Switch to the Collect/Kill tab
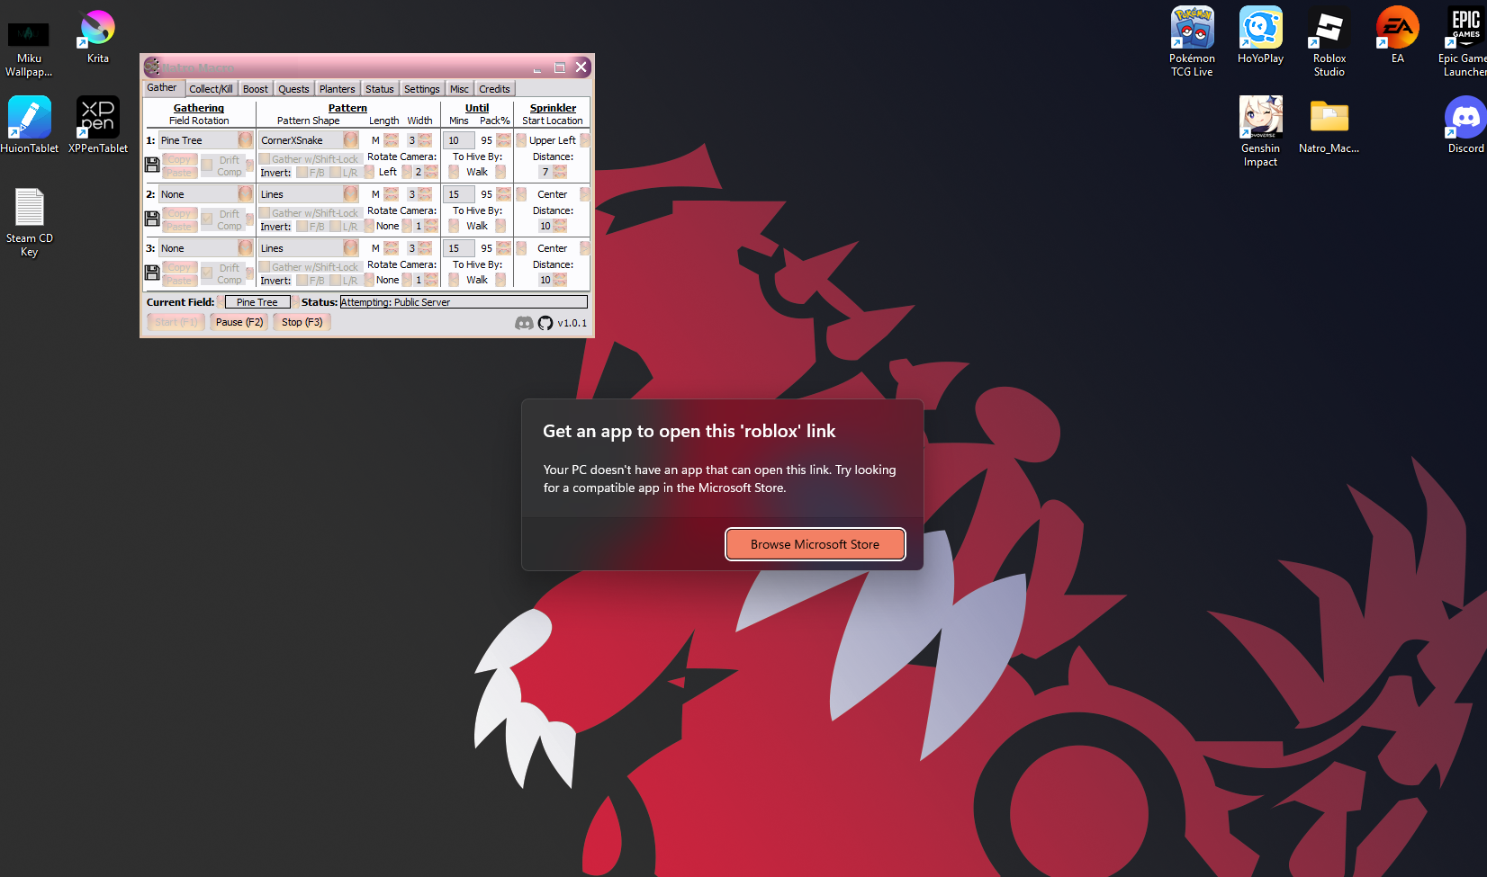This screenshot has width=1487, height=877. click(211, 89)
